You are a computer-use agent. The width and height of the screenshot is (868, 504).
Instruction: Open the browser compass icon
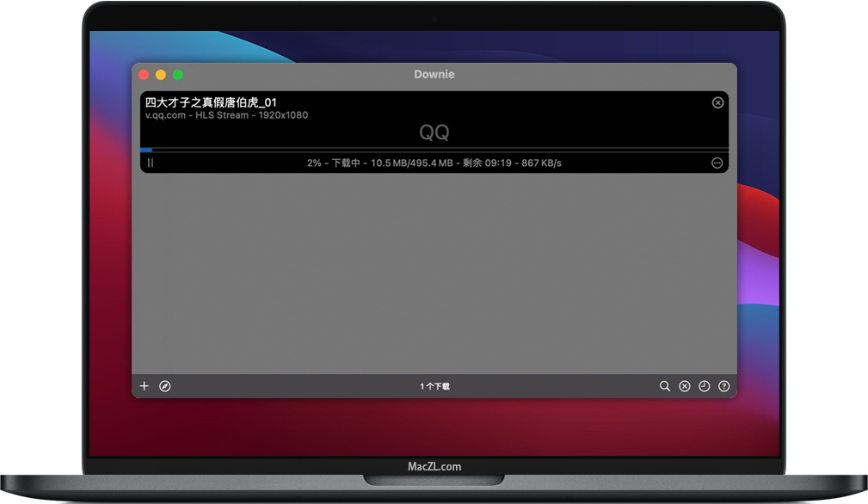(165, 386)
